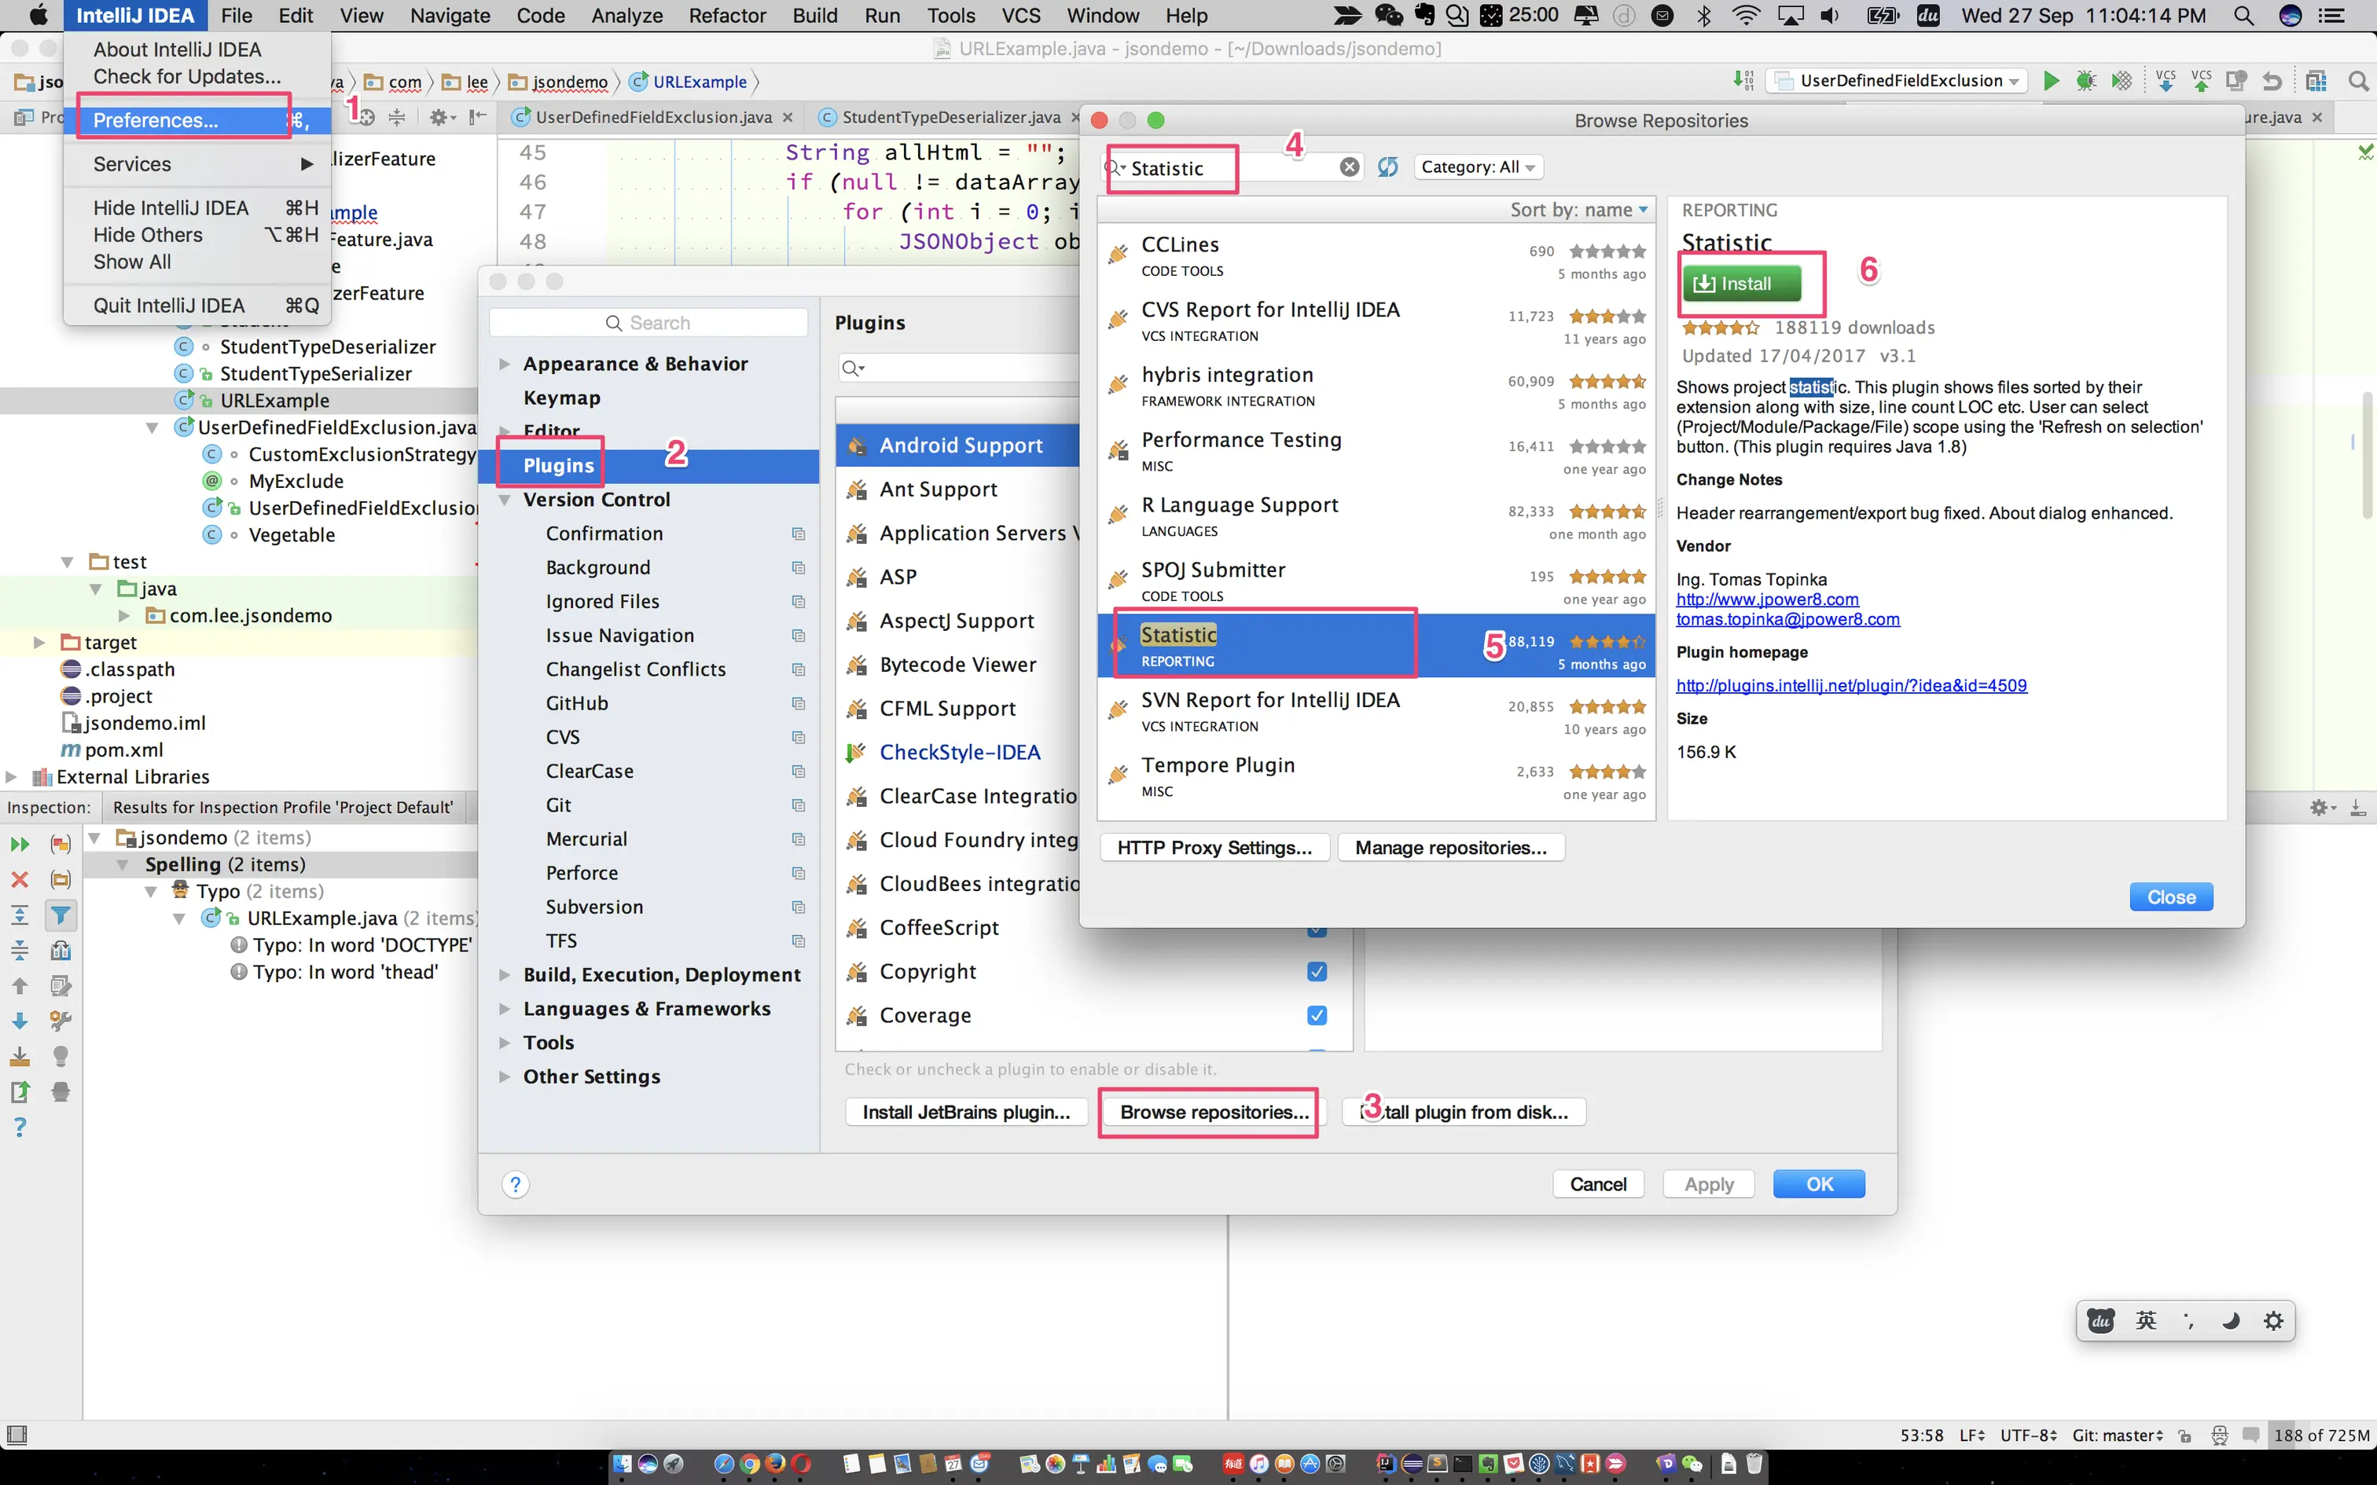Viewport: 2377px width, 1485px height.
Task: Click the filter icon in inspection toolbar
Action: [61, 915]
